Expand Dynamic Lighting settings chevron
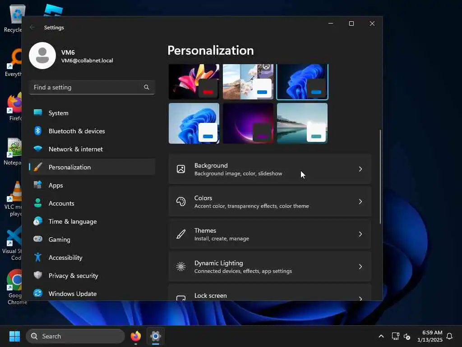 (360, 267)
